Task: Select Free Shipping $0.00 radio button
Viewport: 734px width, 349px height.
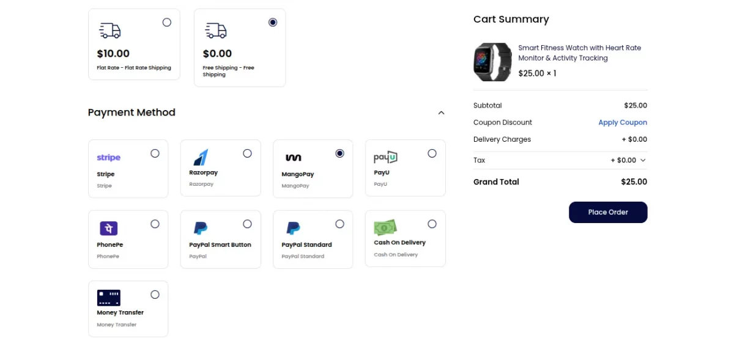Action: pyautogui.click(x=273, y=22)
